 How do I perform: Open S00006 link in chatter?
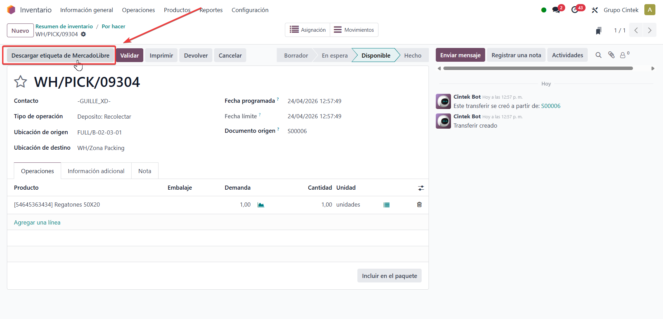pyautogui.click(x=551, y=106)
